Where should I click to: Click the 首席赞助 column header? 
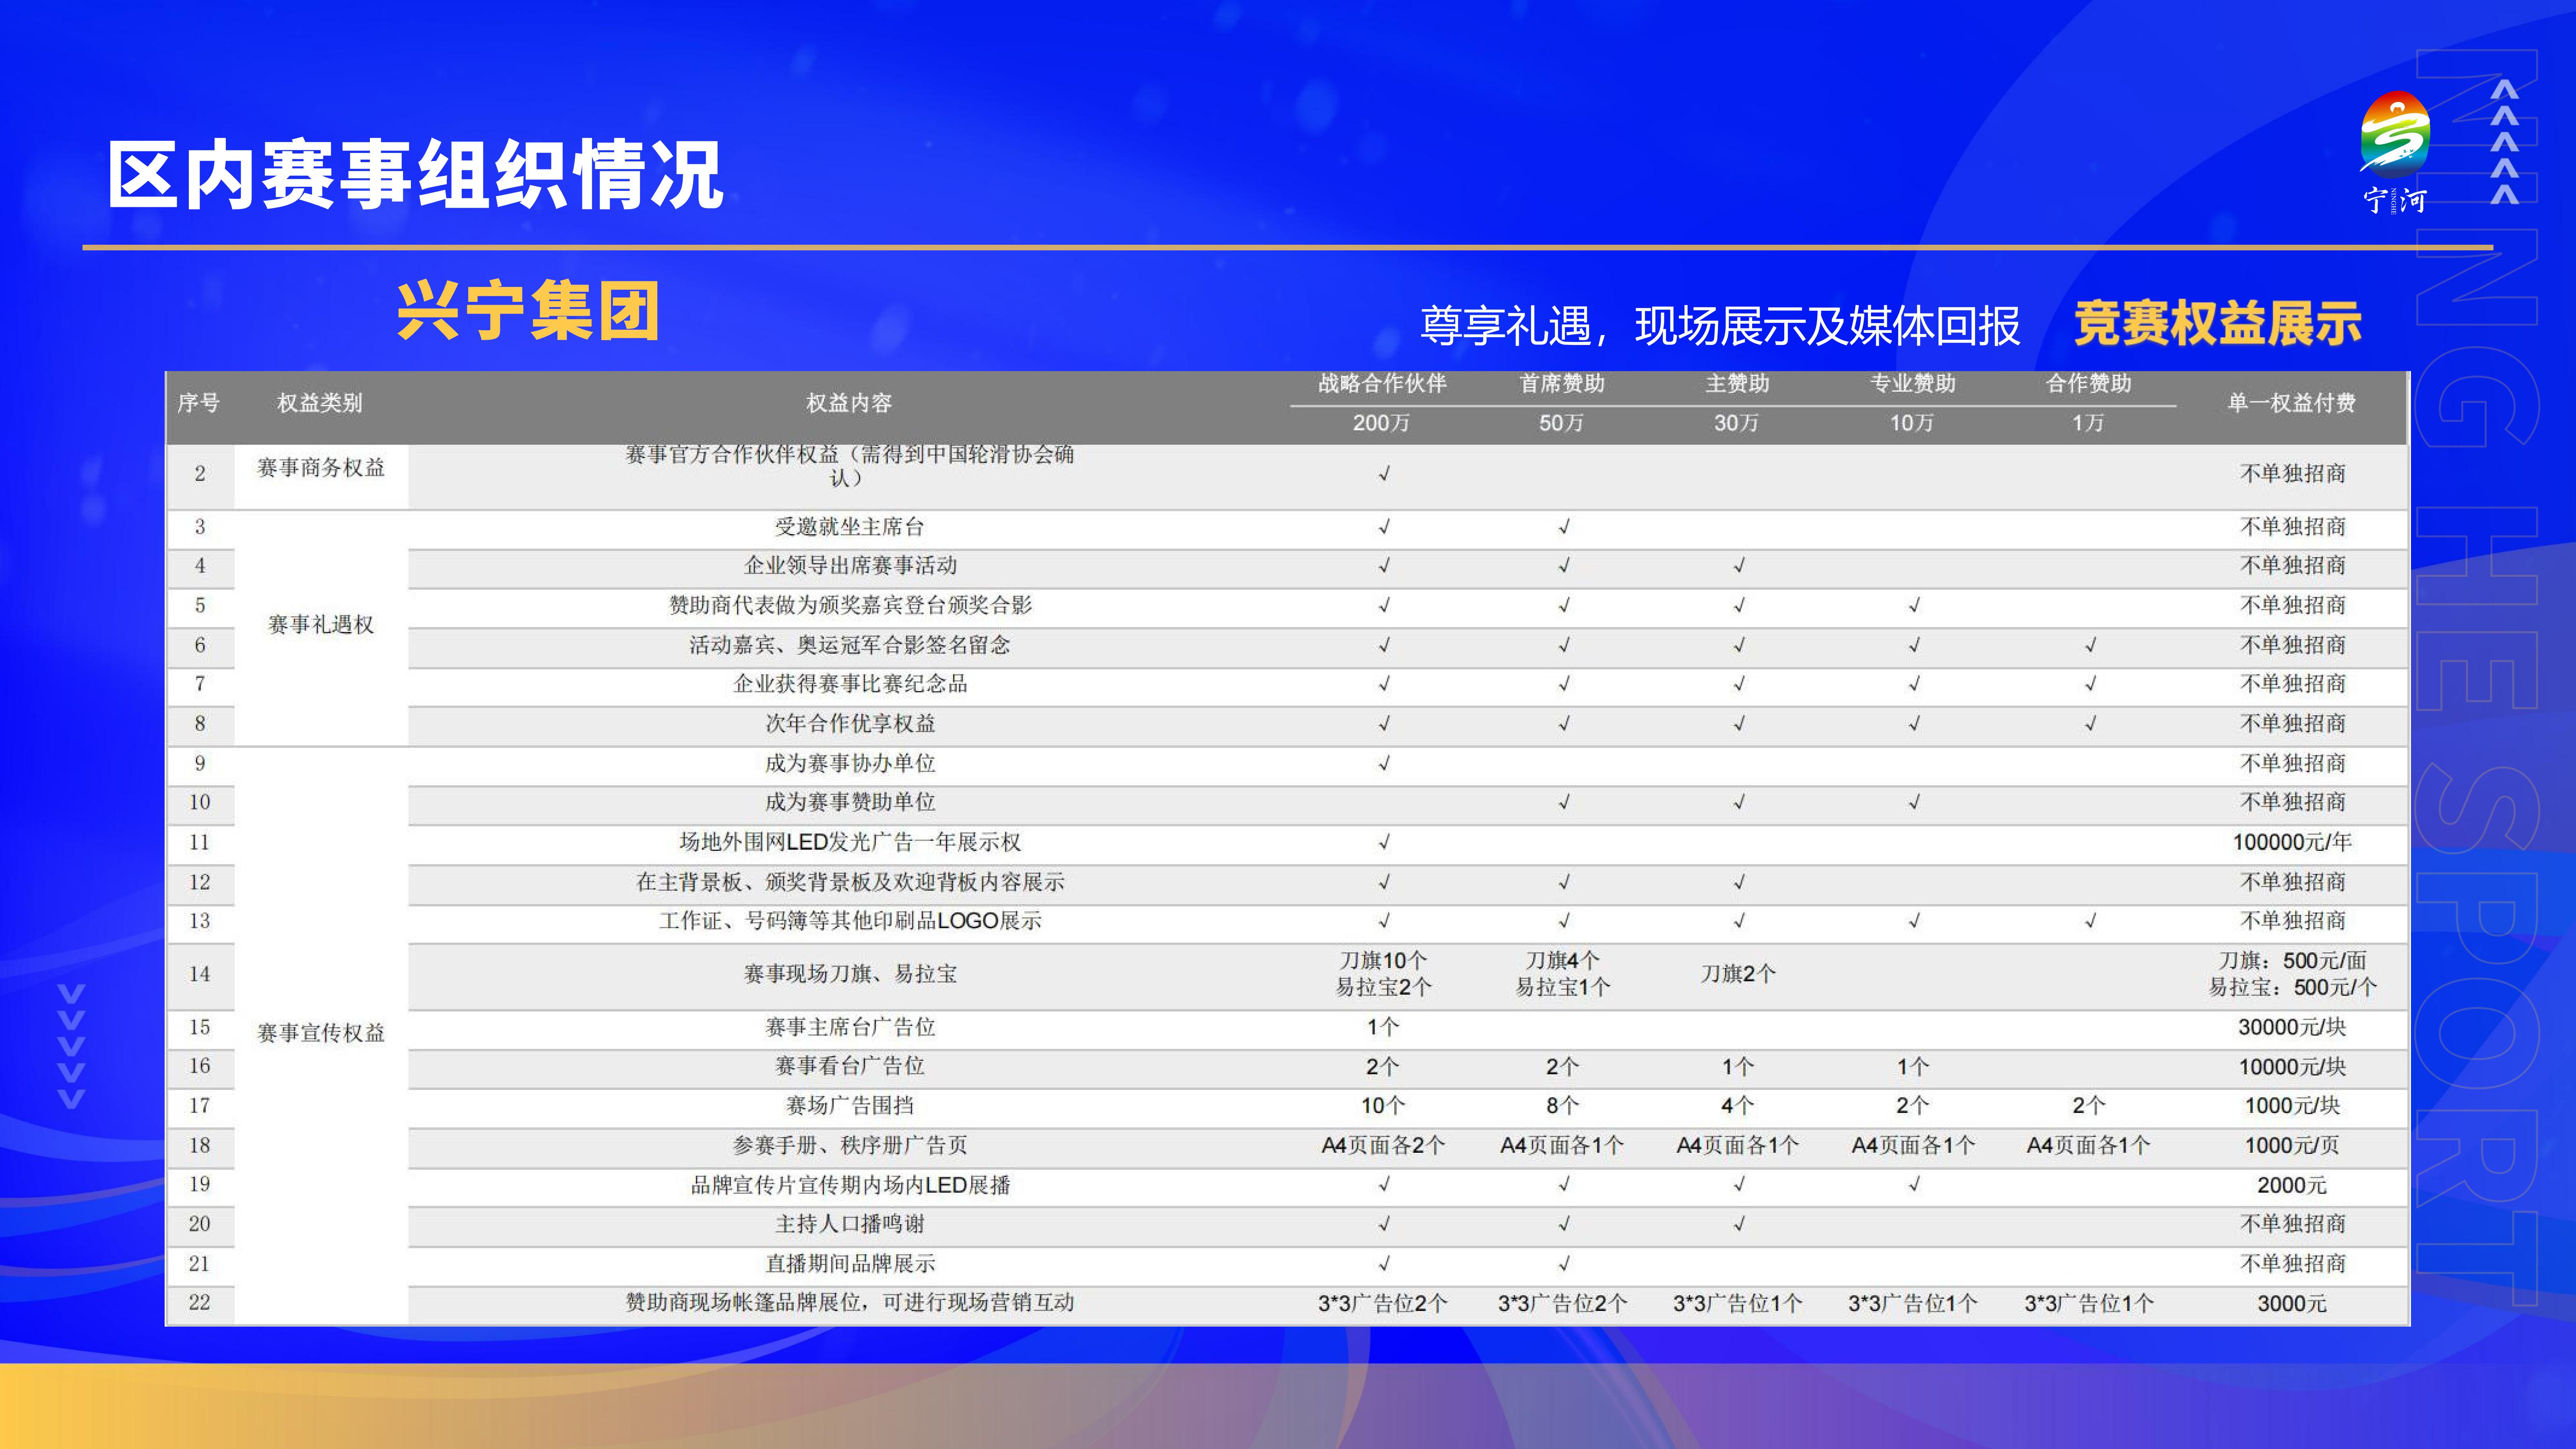click(1562, 383)
